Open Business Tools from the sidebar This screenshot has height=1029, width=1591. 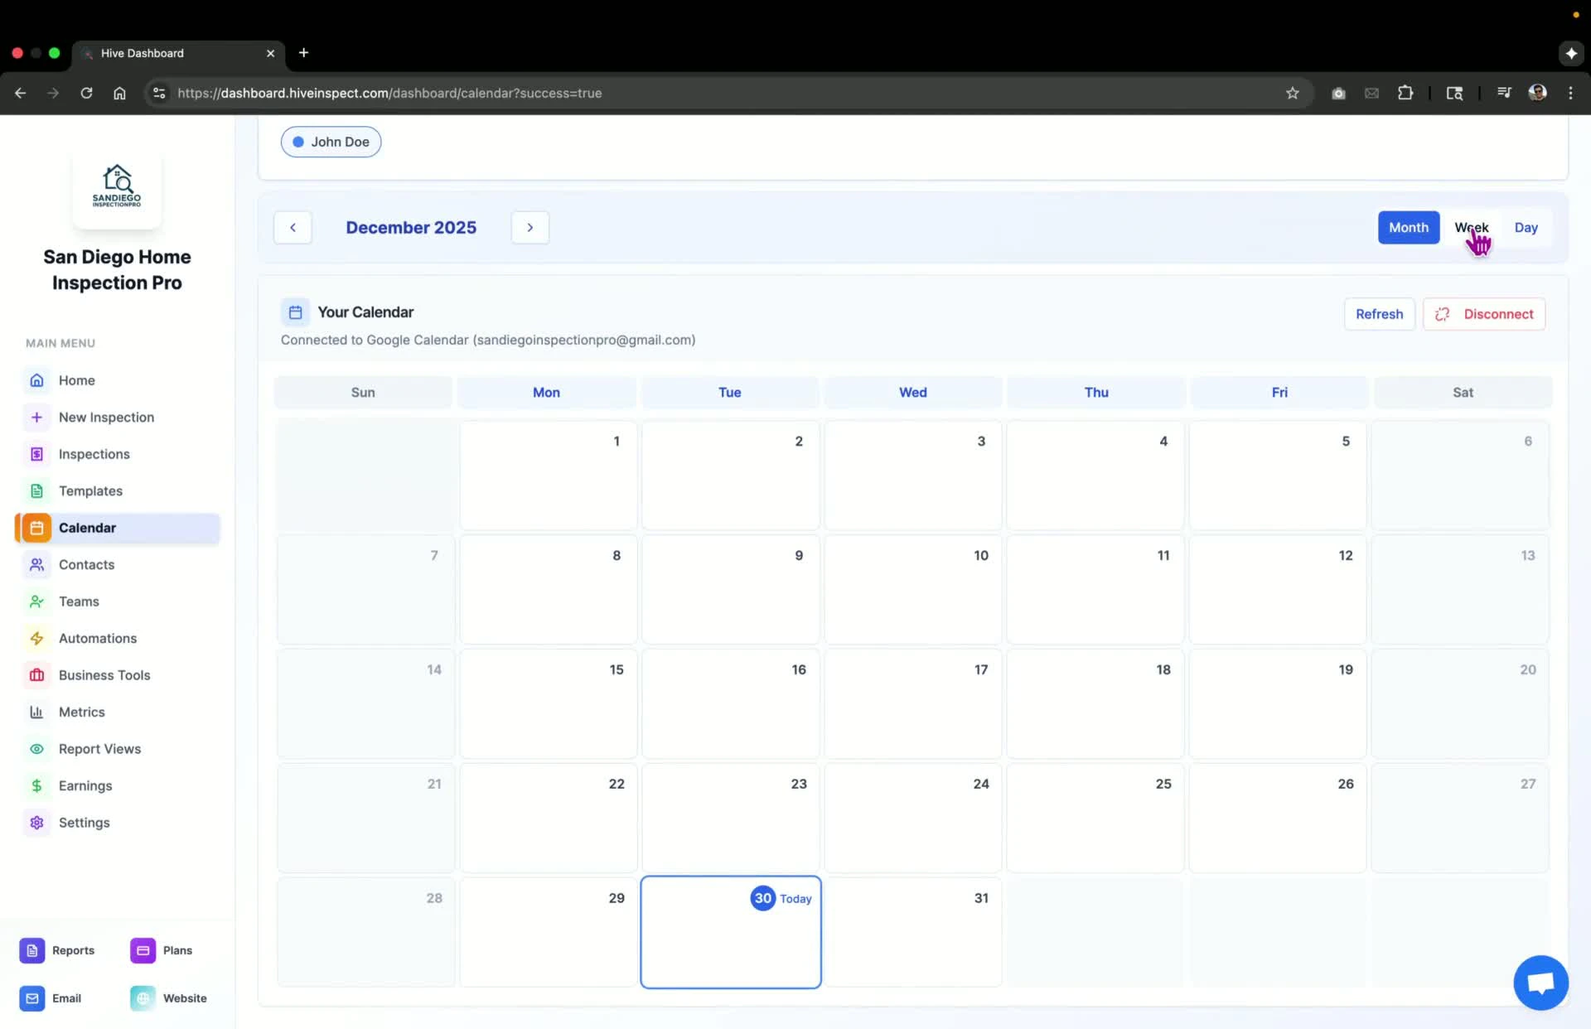pyautogui.click(x=104, y=674)
